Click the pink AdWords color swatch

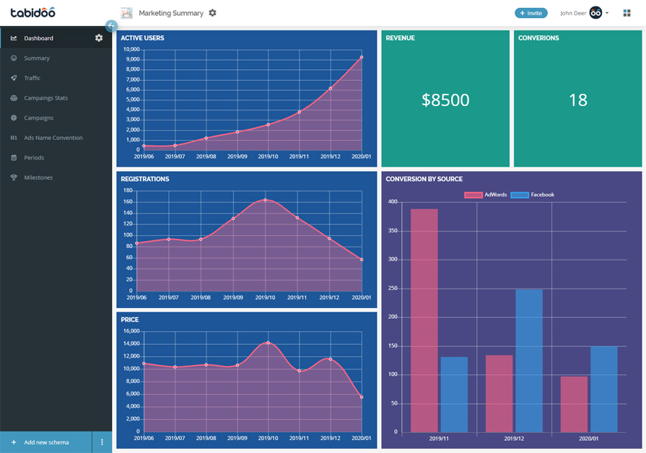(473, 195)
